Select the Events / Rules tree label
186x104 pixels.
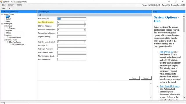pos(11,40)
